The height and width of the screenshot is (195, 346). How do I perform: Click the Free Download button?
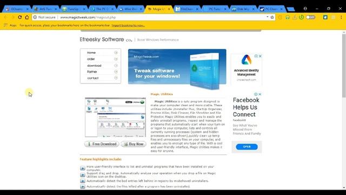(x=102, y=144)
